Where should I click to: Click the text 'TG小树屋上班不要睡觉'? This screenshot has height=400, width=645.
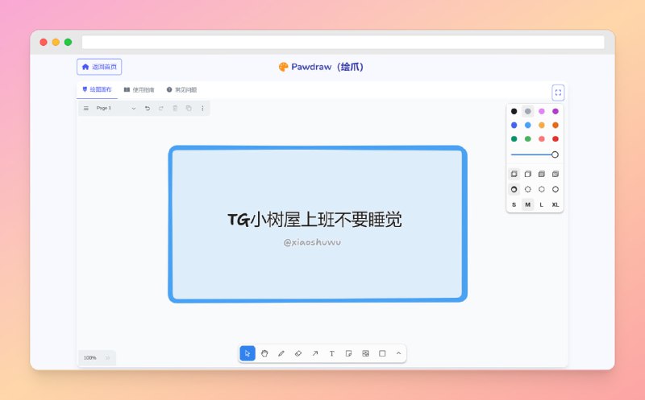click(314, 220)
